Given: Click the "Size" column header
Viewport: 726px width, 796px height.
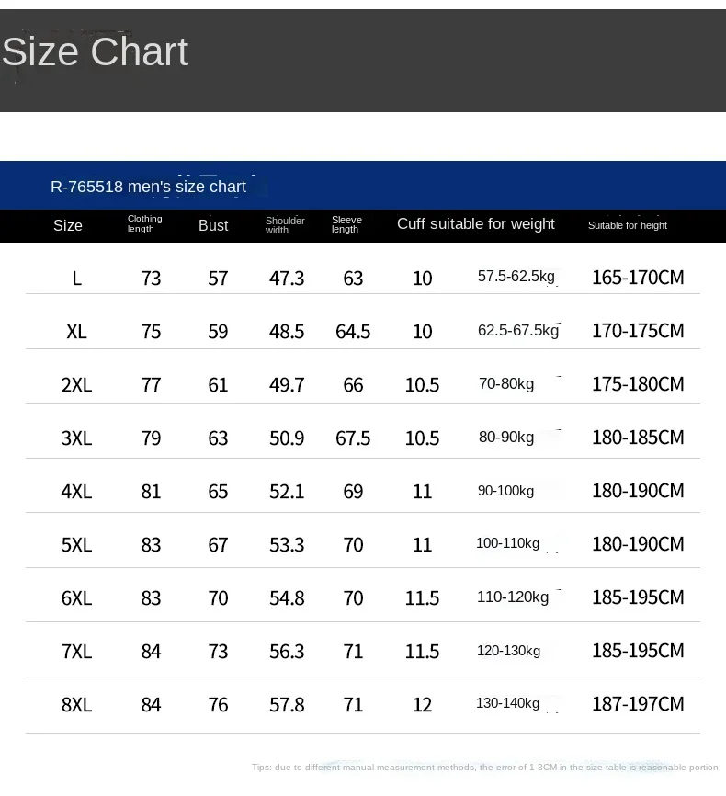Looking at the screenshot, I should click(68, 225).
